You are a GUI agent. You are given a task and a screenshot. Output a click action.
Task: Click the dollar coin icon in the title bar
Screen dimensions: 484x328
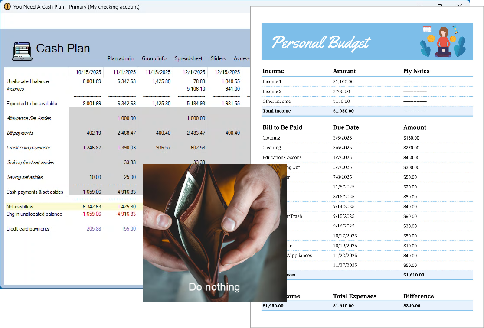pos(7,7)
